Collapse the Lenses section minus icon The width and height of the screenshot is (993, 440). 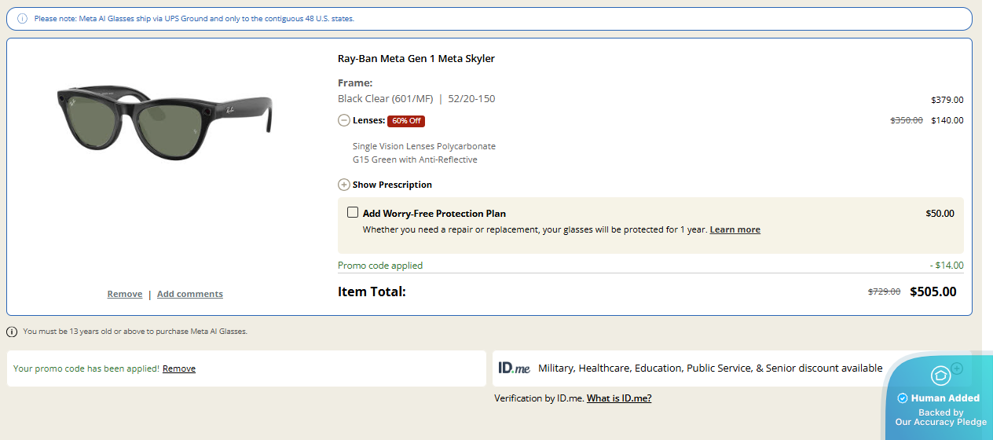tap(344, 120)
